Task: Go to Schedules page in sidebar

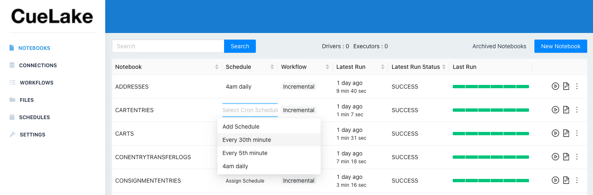Action: (34, 117)
